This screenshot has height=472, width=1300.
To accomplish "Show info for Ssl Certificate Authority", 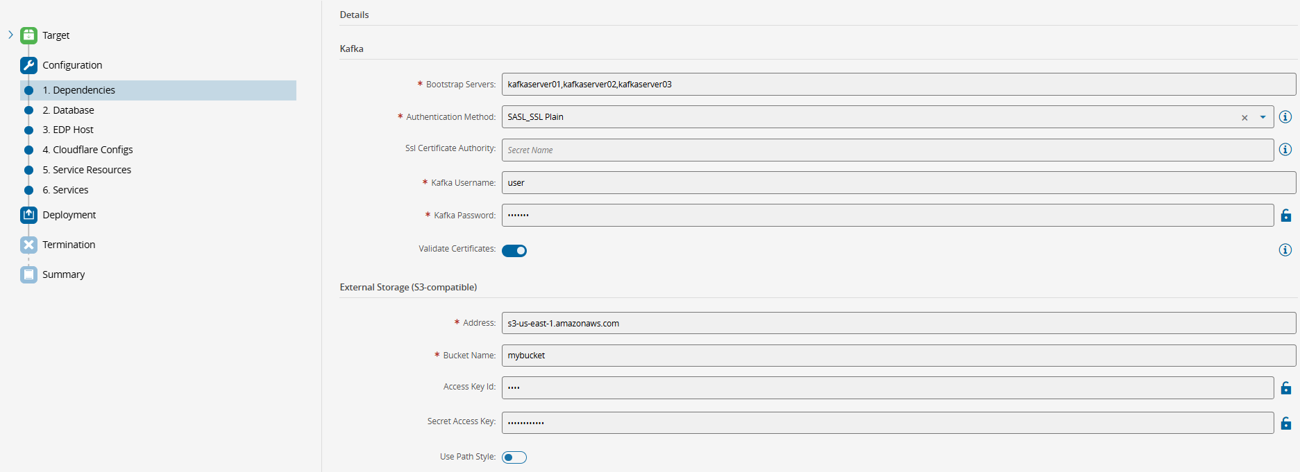I will click(1285, 150).
